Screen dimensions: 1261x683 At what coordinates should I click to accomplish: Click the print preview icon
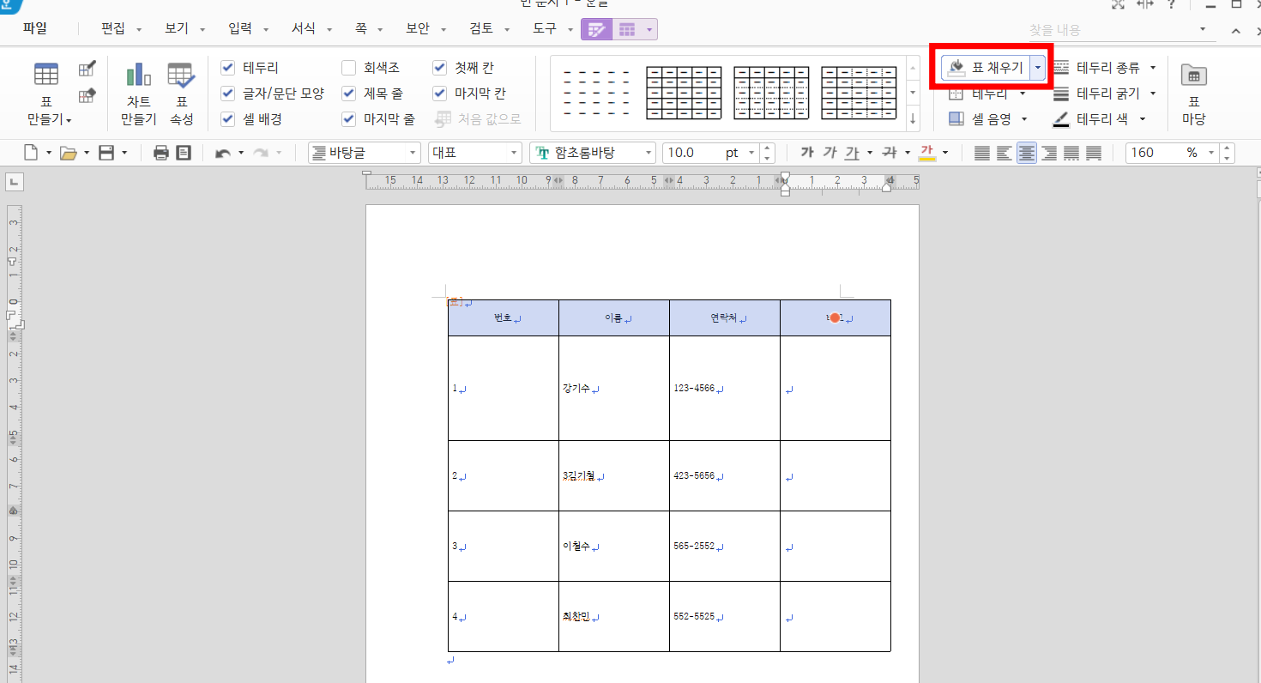(x=184, y=153)
